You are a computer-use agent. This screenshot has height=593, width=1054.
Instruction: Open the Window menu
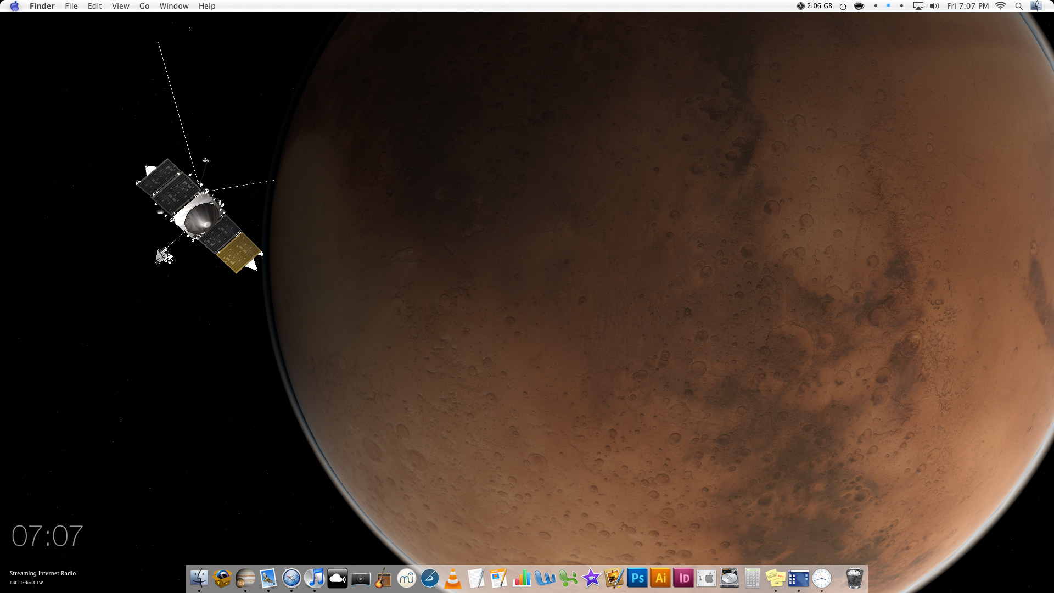[174, 6]
